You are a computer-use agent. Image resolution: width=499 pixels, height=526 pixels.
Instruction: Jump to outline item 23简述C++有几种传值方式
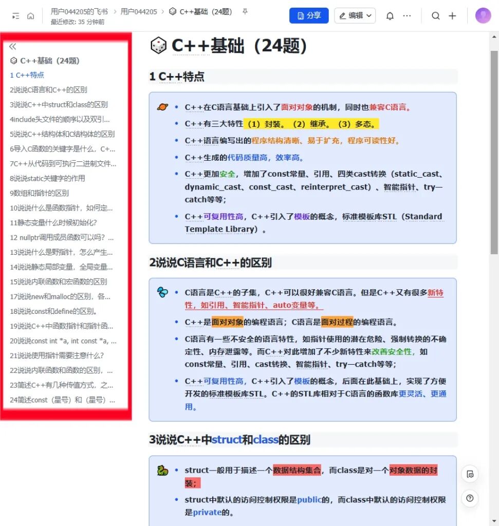[61, 385]
